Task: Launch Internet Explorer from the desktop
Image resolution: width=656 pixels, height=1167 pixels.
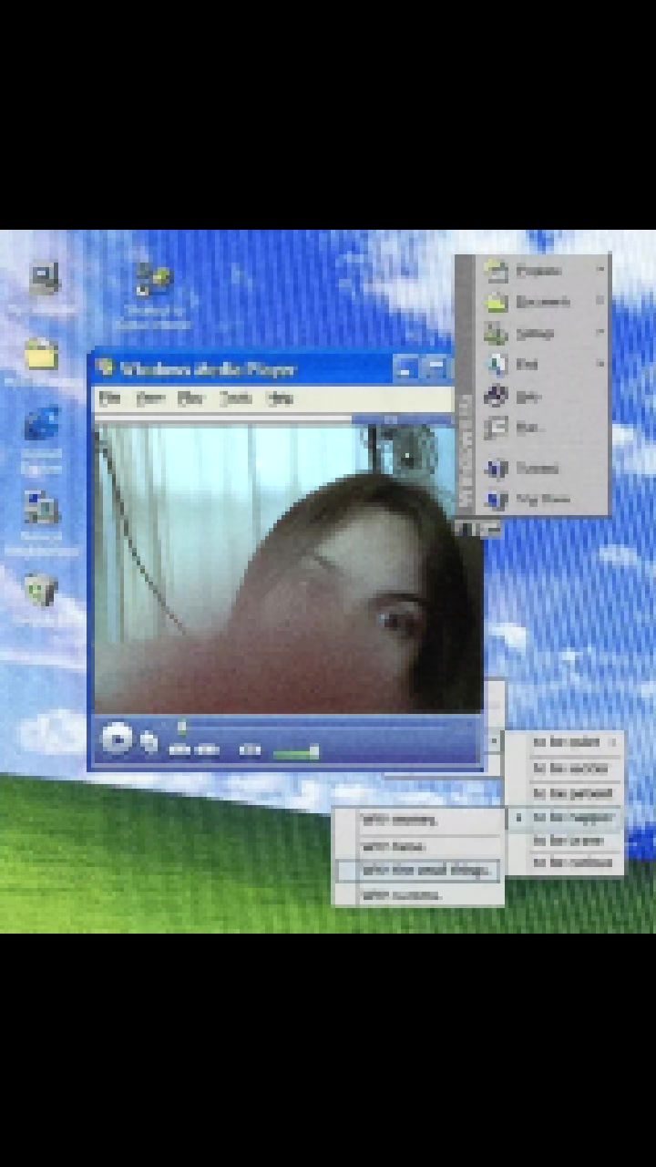Action: [42, 425]
